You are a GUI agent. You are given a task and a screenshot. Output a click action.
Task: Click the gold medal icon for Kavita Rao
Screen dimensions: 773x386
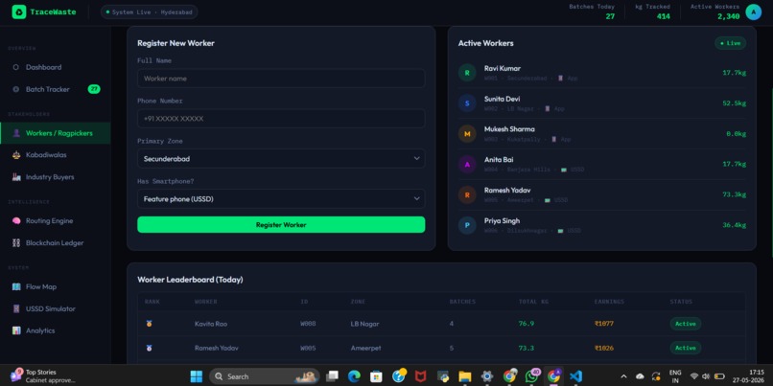[x=149, y=324]
